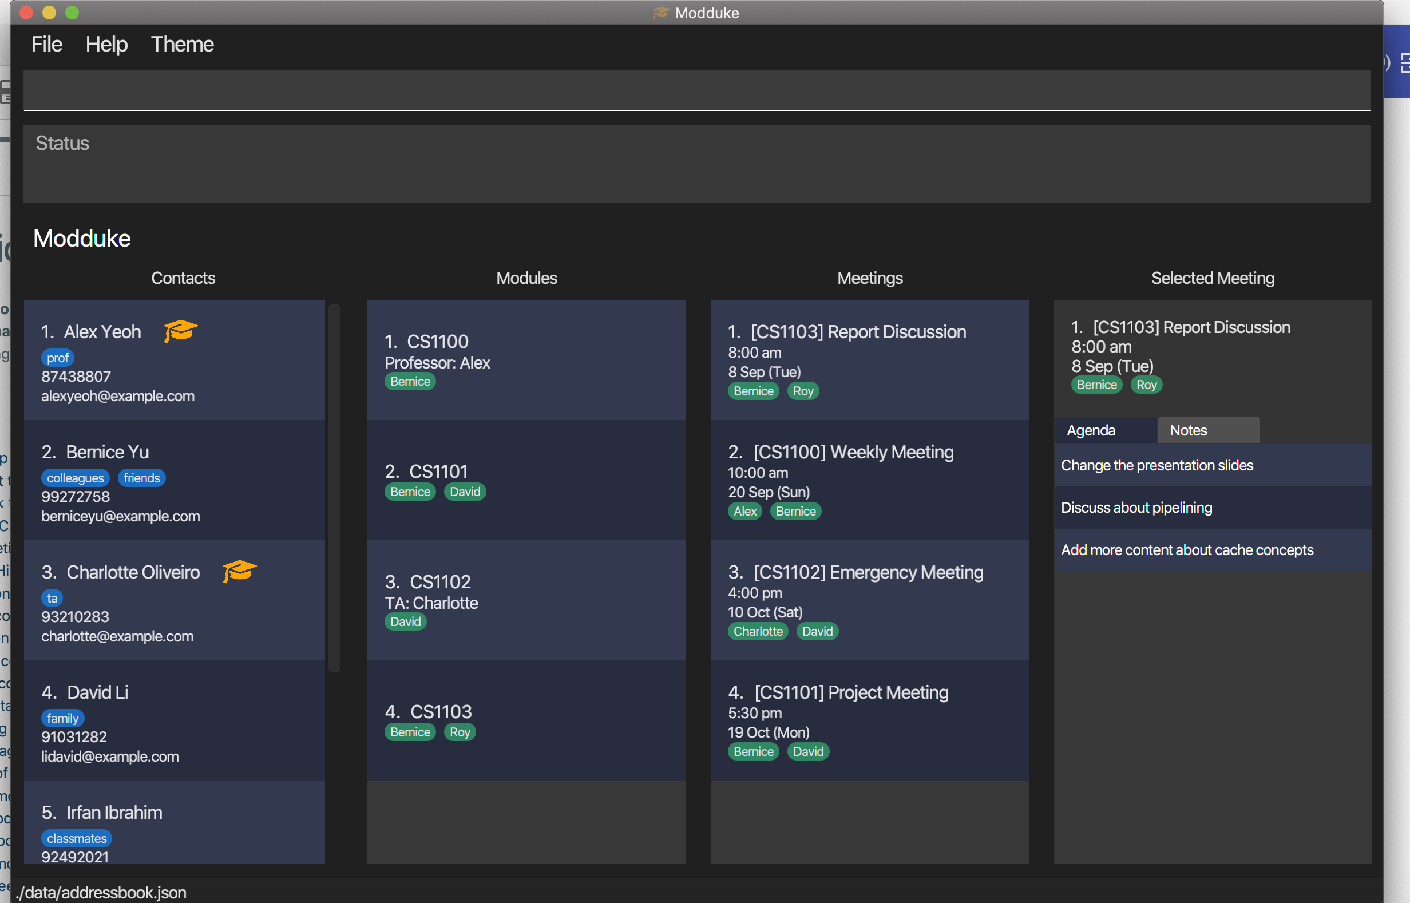This screenshot has width=1410, height=903.
Task: Click the 'Roy' tag in CS1103 module
Action: [460, 732]
